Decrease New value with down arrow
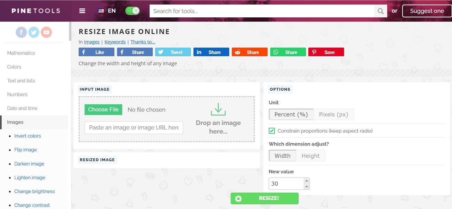This screenshot has height=209, width=452. click(x=306, y=186)
